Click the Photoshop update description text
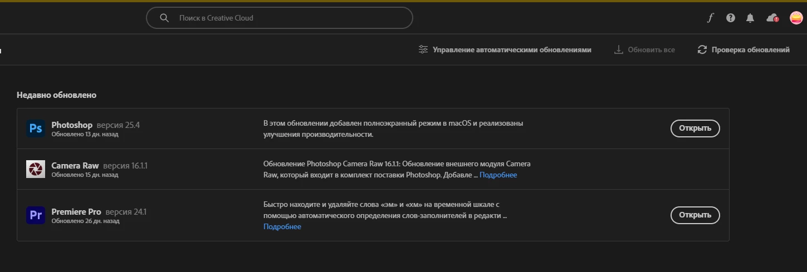 [393, 128]
